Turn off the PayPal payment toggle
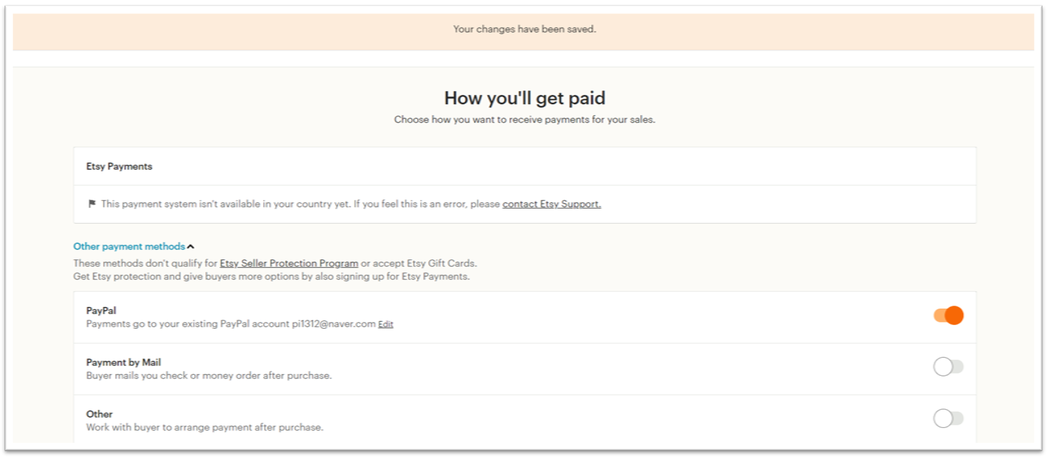Viewport: 1051px width, 457px height. click(948, 315)
